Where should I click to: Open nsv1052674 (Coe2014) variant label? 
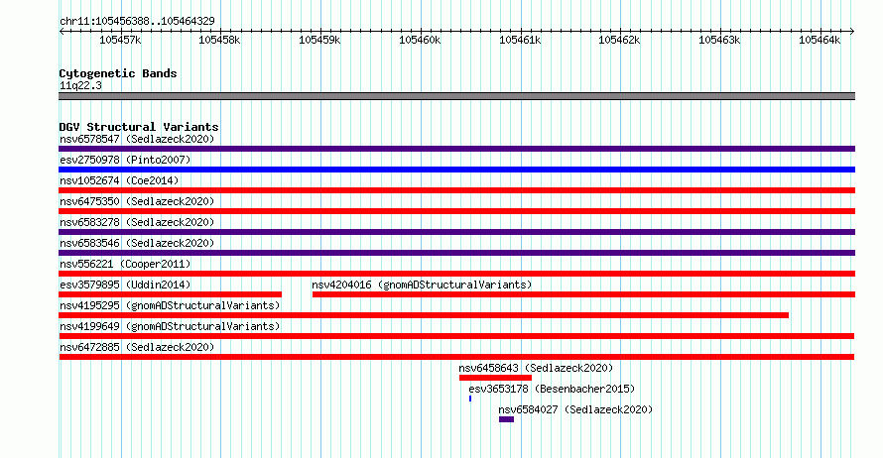click(119, 180)
